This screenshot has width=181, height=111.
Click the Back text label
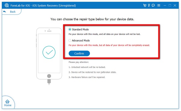[x=13, y=12]
